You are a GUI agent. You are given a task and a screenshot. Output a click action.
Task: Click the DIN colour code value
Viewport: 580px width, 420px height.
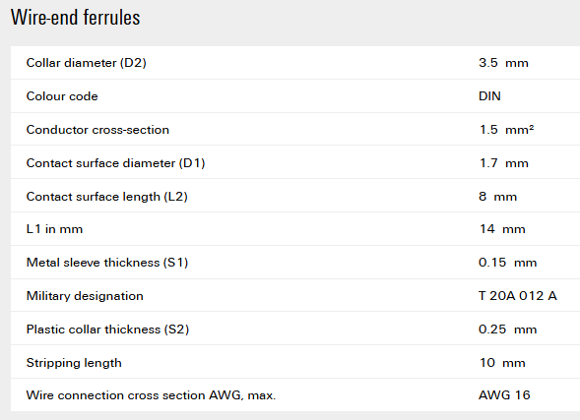tap(489, 96)
